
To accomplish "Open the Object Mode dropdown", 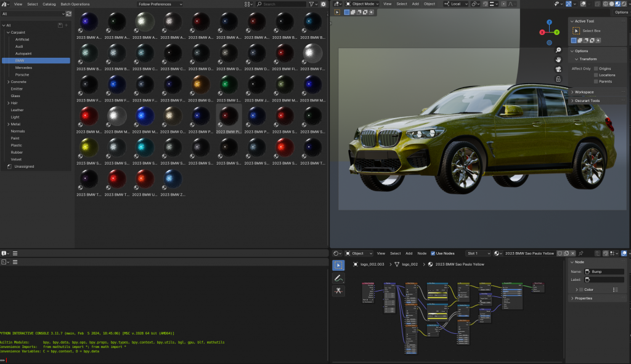I will pos(362,4).
